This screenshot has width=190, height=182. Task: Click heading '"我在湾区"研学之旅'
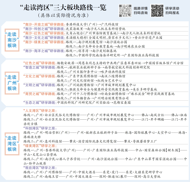tap(40, 168)
